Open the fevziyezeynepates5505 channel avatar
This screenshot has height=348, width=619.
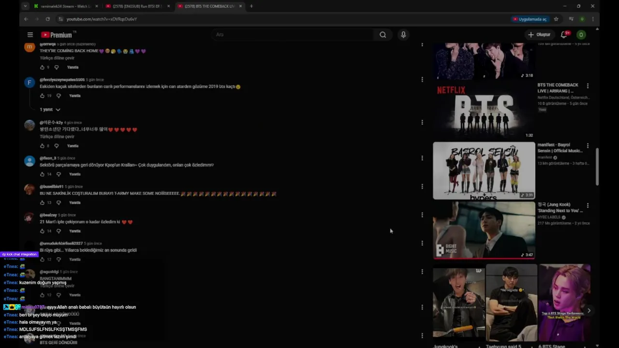(29, 83)
